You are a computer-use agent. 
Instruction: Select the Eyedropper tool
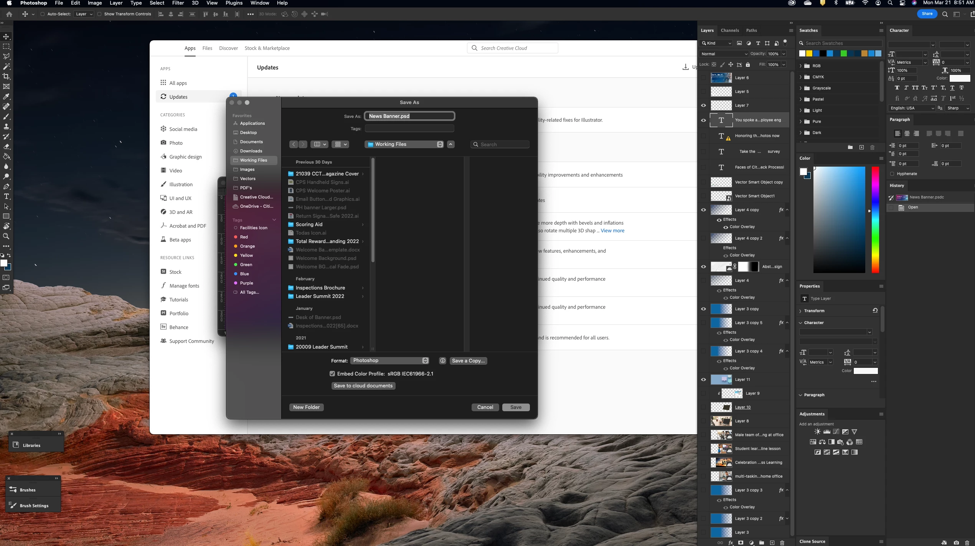7,96
